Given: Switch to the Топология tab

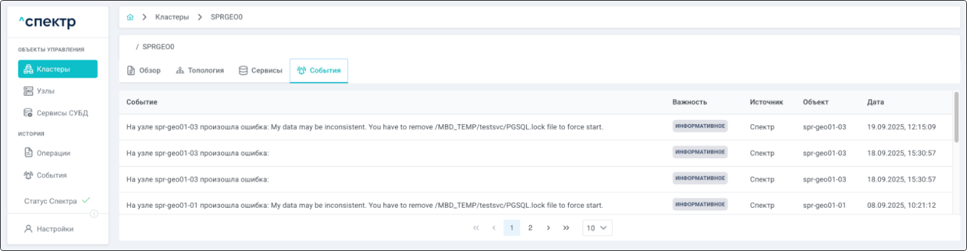Looking at the screenshot, I should 200,71.
